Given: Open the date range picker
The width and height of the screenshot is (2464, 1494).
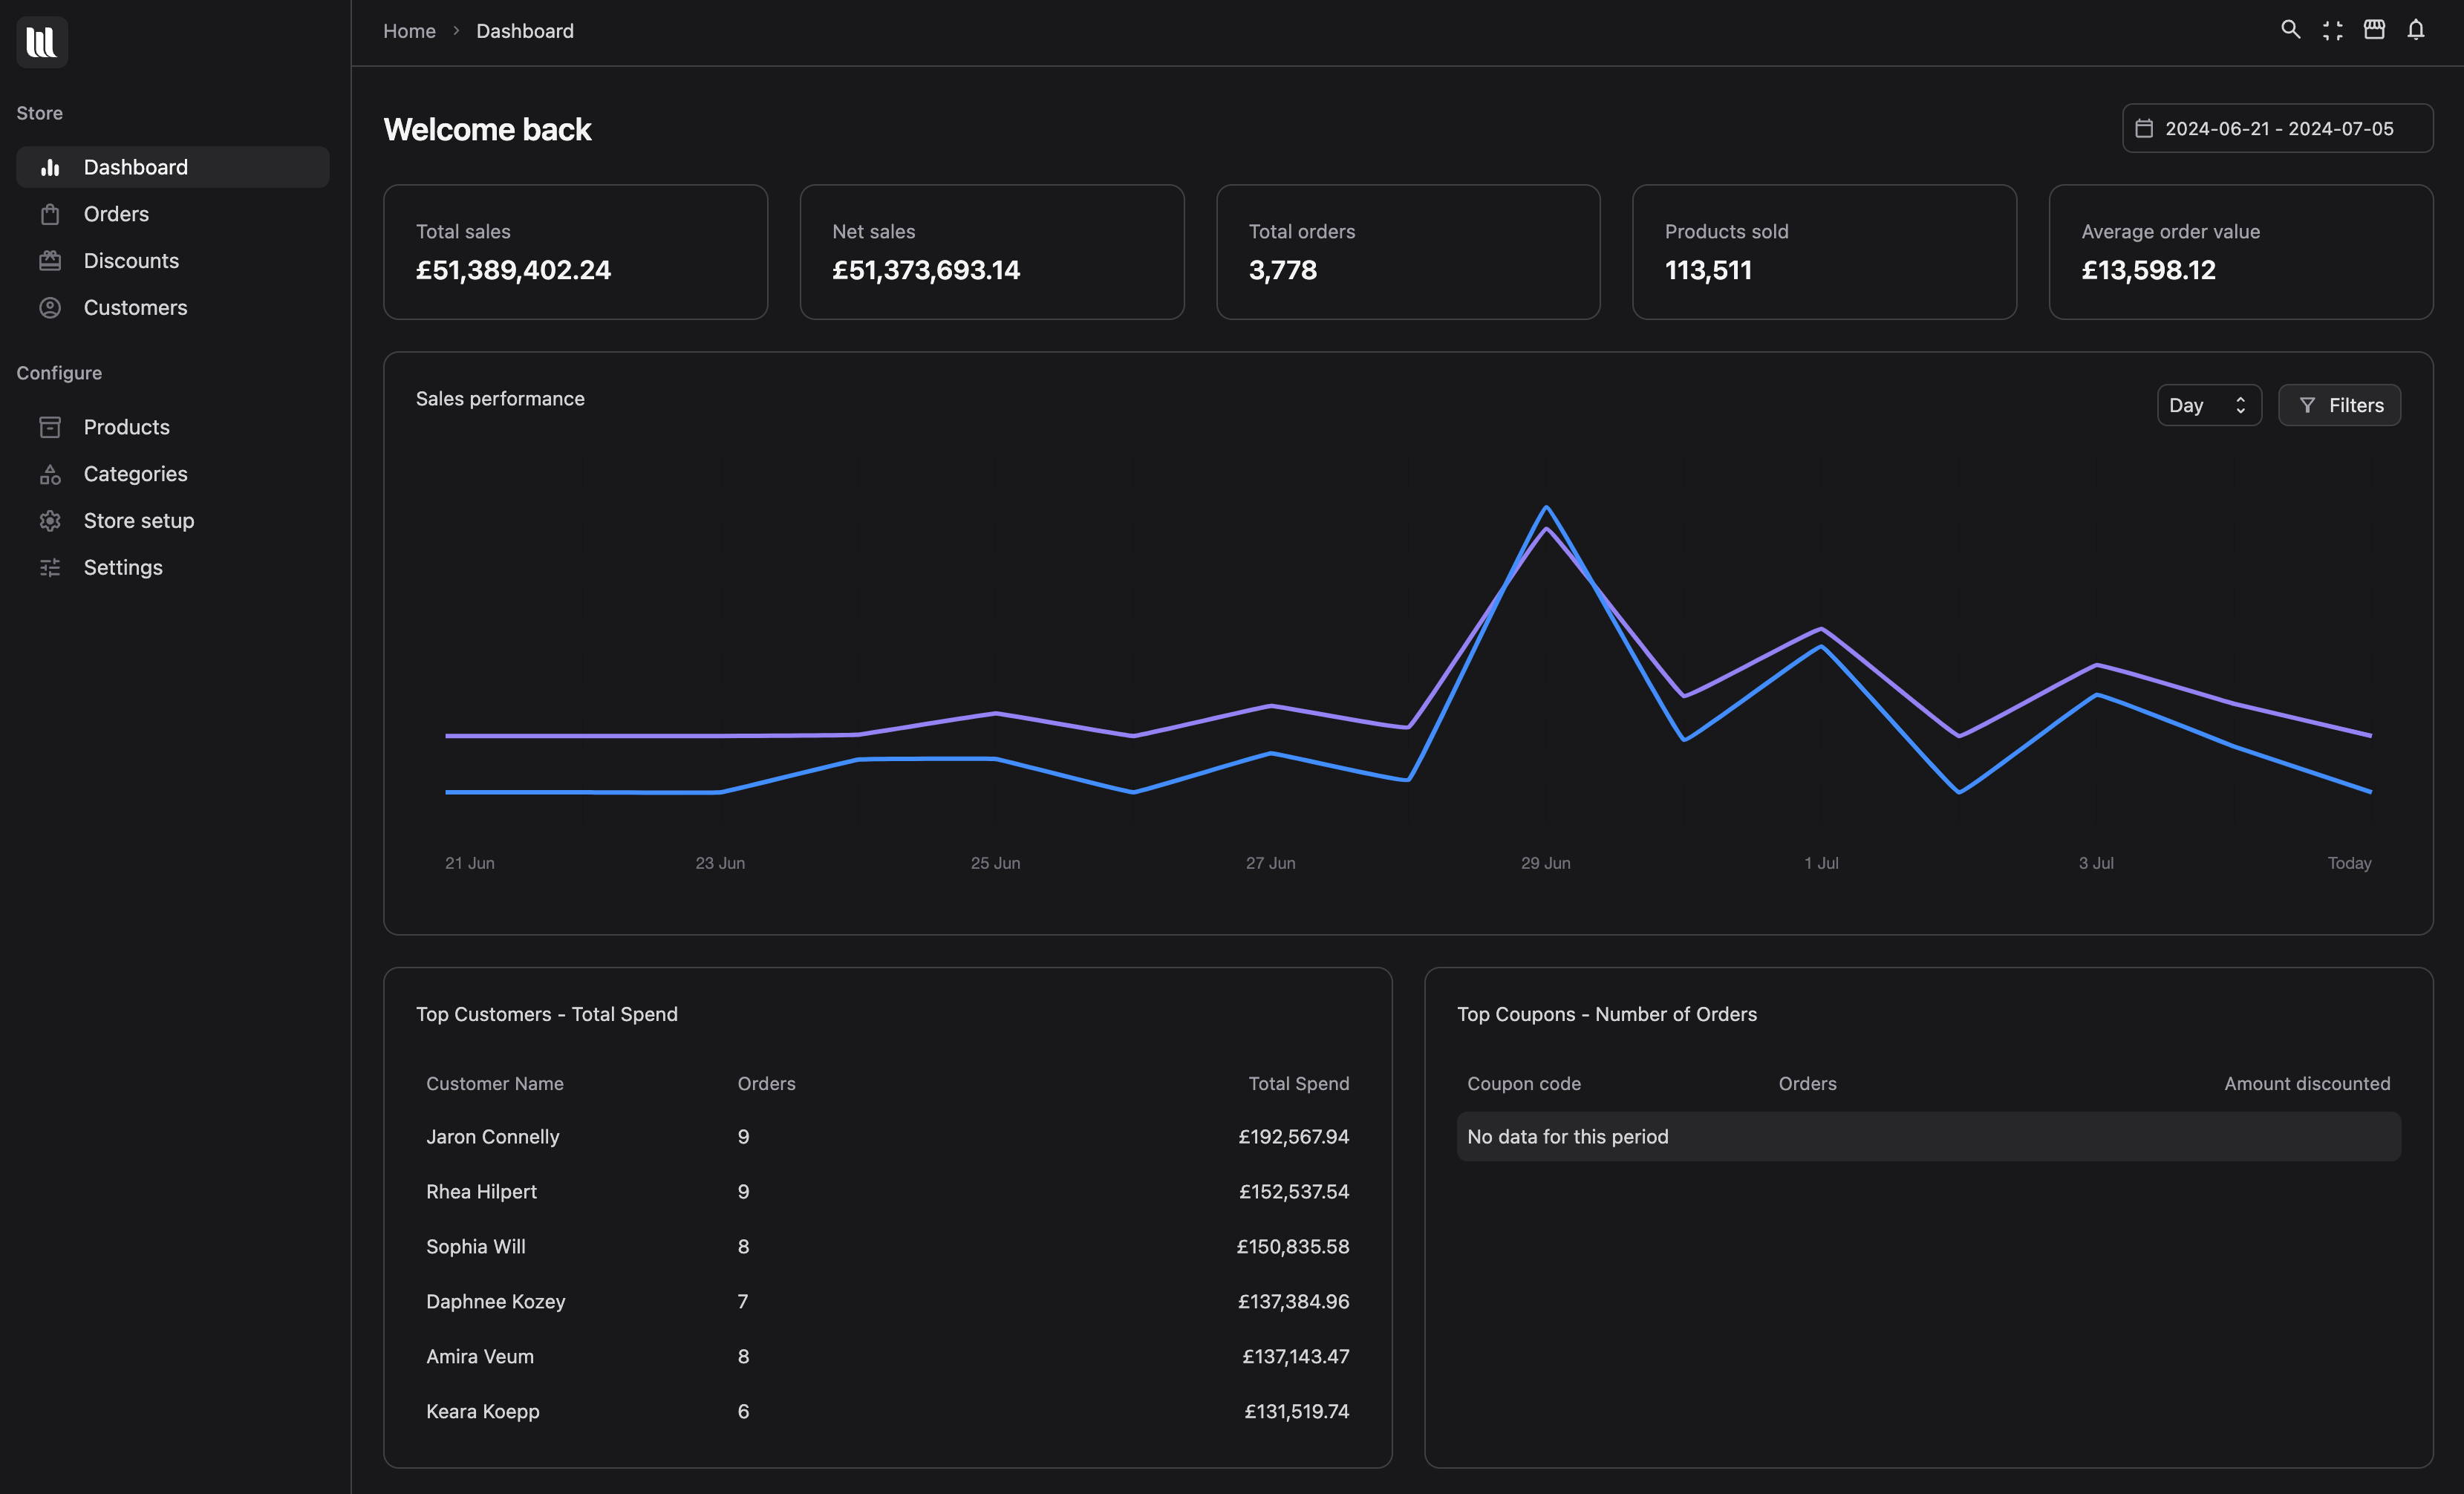Looking at the screenshot, I should 2277,128.
